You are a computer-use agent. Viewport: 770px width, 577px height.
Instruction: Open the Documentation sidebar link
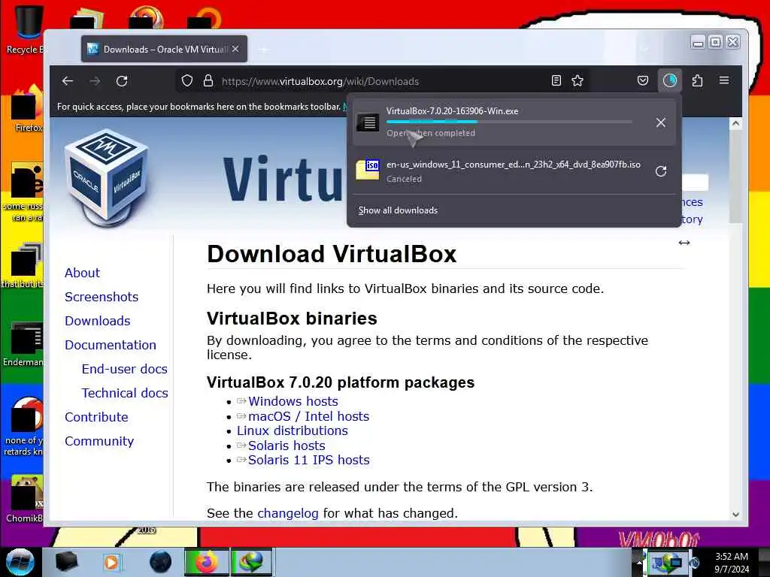[111, 345]
